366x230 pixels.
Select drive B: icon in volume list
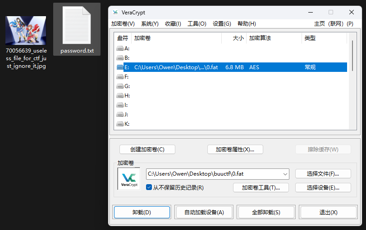pos(120,57)
